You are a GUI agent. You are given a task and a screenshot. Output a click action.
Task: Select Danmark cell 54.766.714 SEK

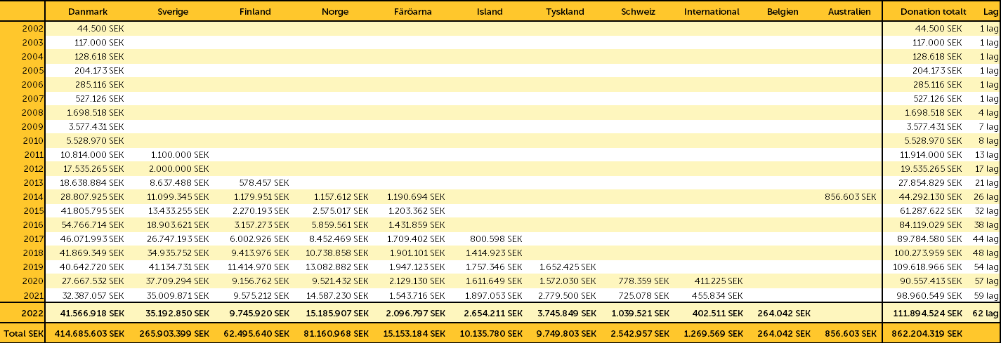[x=93, y=225]
